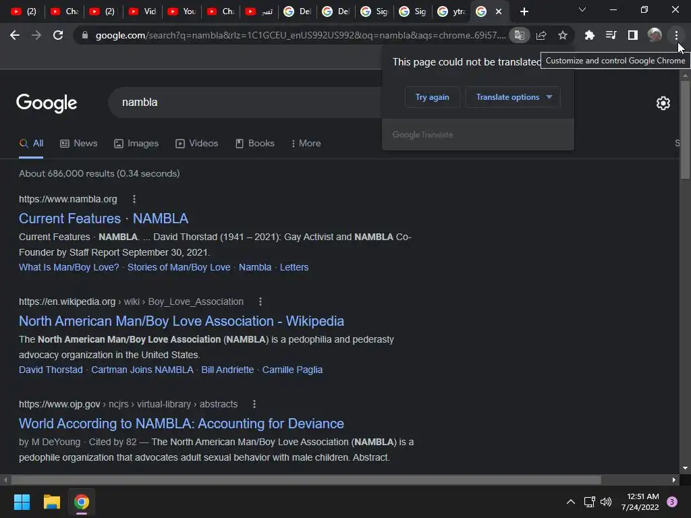Open the Windows Start menu
The width and height of the screenshot is (691, 518).
click(x=22, y=502)
